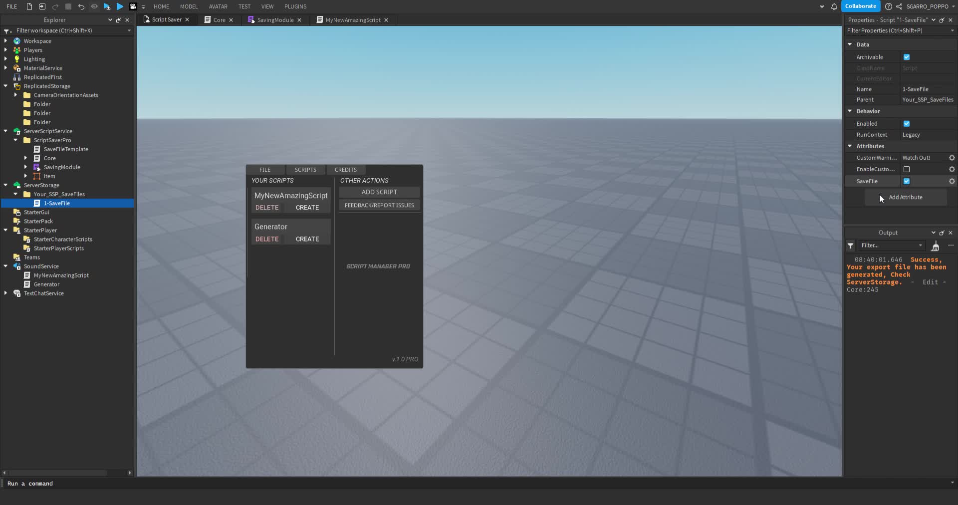Clear the Output log with the broom icon
Viewport: 958px width, 505px height.
936,246
